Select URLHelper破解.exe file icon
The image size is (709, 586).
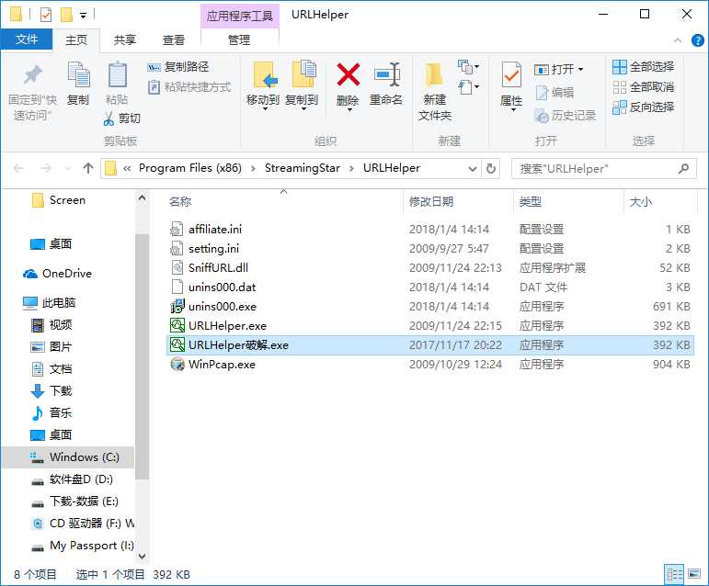click(x=177, y=345)
